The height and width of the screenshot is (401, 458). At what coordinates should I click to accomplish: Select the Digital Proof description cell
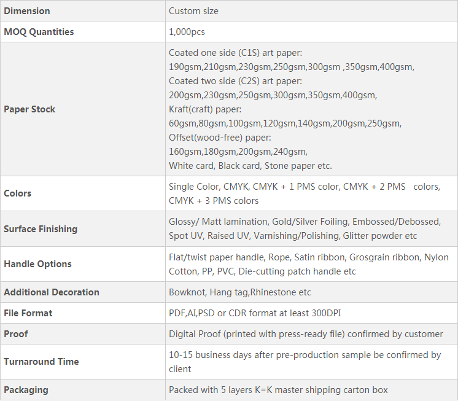[306, 334]
